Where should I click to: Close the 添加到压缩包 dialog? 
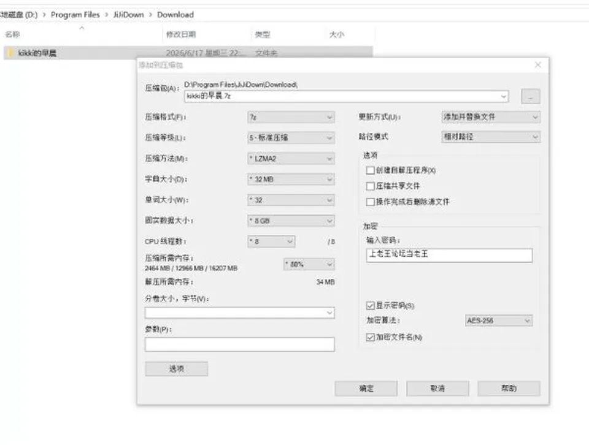coord(538,65)
